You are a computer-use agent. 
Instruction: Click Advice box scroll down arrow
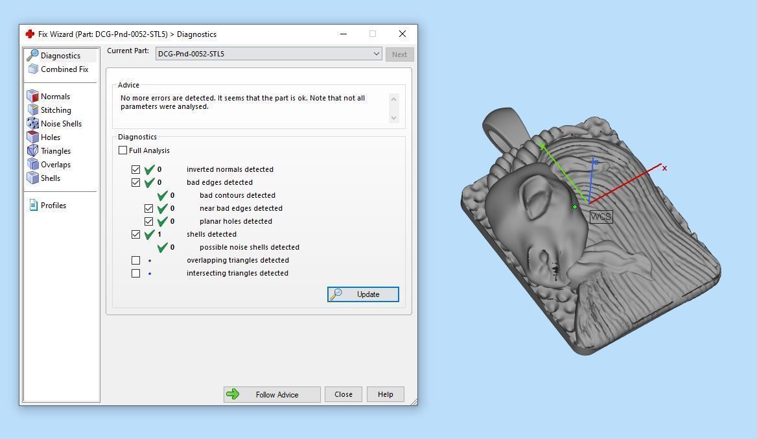tap(393, 117)
